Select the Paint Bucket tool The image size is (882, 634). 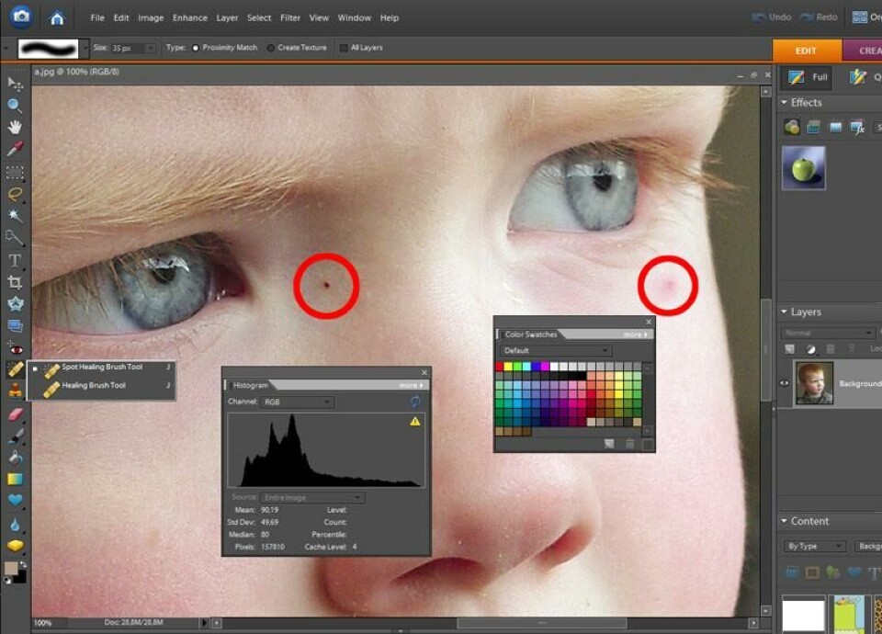point(16,458)
